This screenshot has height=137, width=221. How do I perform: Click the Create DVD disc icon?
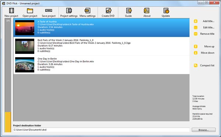pyautogui.click(x=108, y=11)
